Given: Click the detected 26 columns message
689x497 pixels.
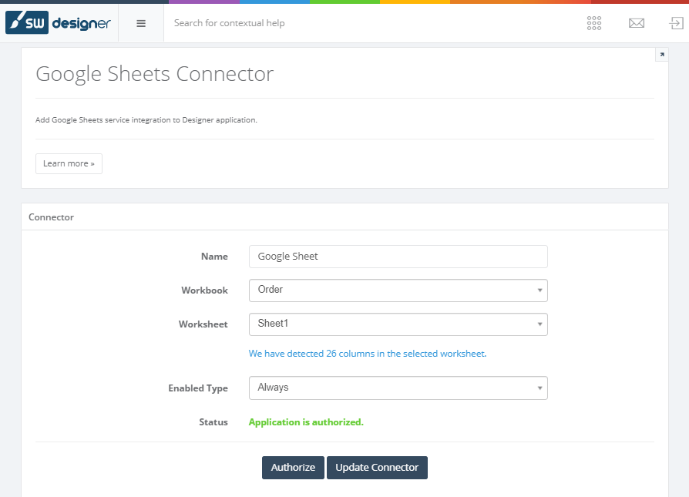Looking at the screenshot, I should [x=368, y=354].
